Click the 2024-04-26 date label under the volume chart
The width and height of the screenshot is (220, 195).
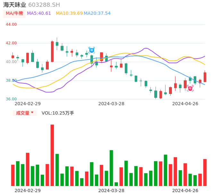[x=185, y=190]
